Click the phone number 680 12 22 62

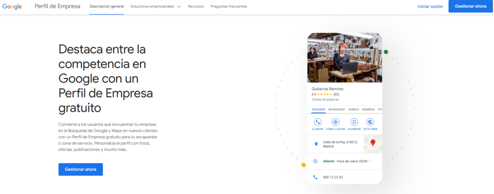pos(333,177)
